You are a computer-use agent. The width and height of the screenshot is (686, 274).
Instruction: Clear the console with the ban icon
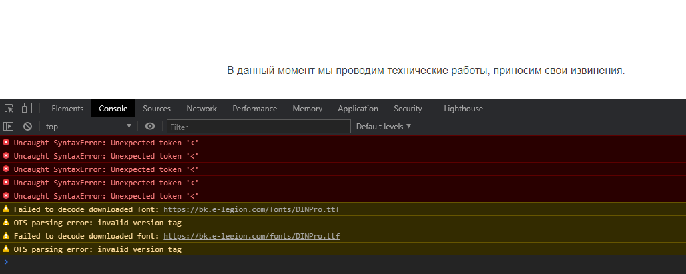point(27,127)
